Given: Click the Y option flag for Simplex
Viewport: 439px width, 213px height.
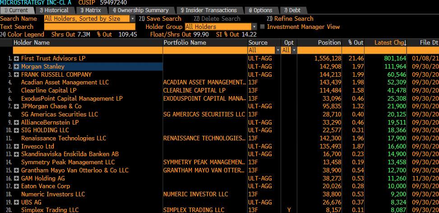Looking at the screenshot, I should pyautogui.click(x=289, y=210).
